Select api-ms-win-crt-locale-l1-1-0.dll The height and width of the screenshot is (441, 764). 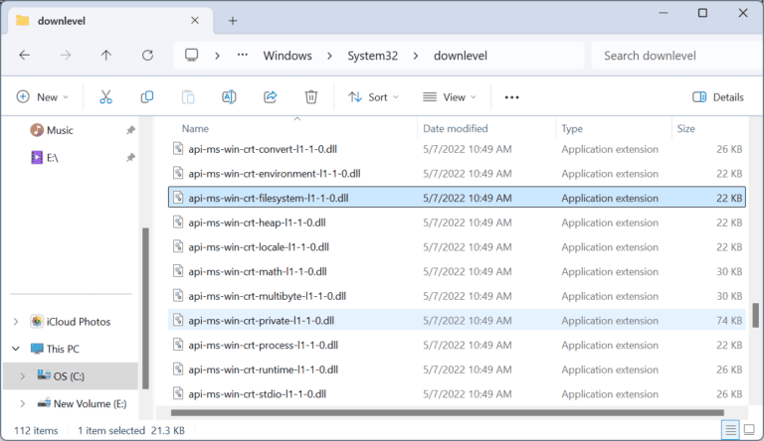[x=457, y=246]
